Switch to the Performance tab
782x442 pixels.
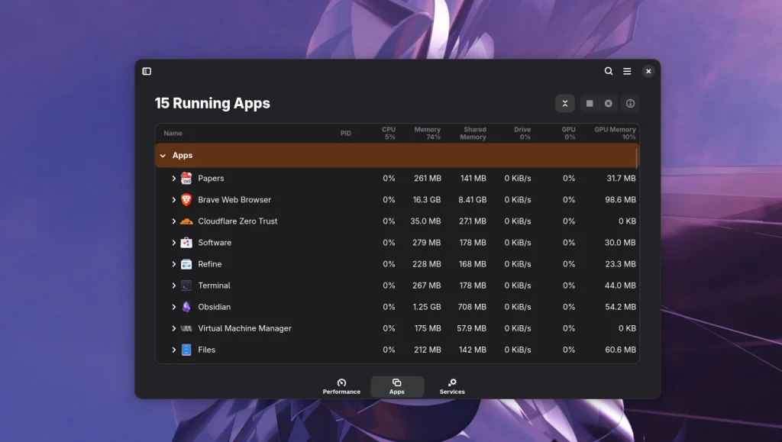pos(341,386)
